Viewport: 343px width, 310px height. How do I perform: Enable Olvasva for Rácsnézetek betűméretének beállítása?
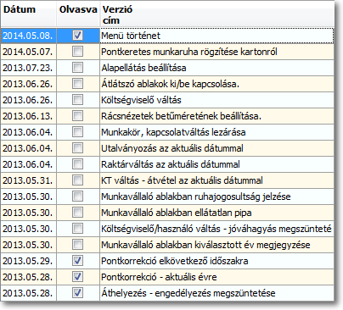click(x=77, y=116)
